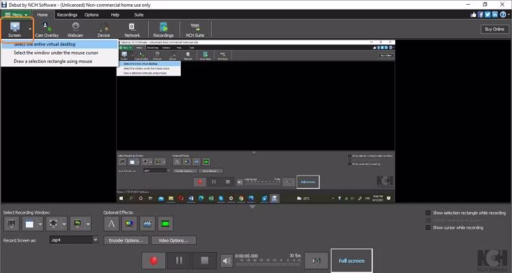Select the Device capture source
This screenshot has width=512, height=273.
[x=104, y=29]
